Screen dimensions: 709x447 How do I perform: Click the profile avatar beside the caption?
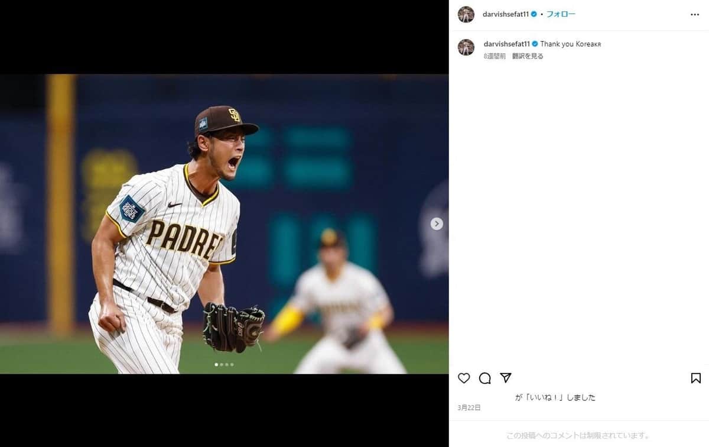[x=466, y=47]
